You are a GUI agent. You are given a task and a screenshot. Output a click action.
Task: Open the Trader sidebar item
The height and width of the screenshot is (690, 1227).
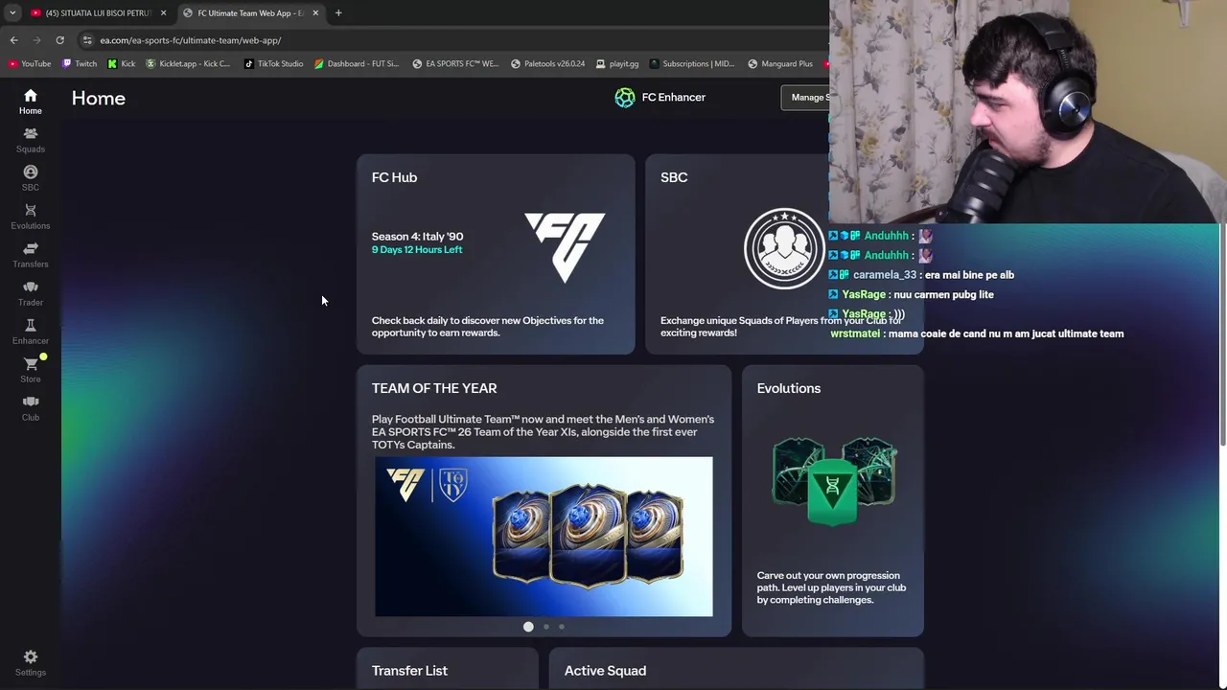[x=31, y=293]
